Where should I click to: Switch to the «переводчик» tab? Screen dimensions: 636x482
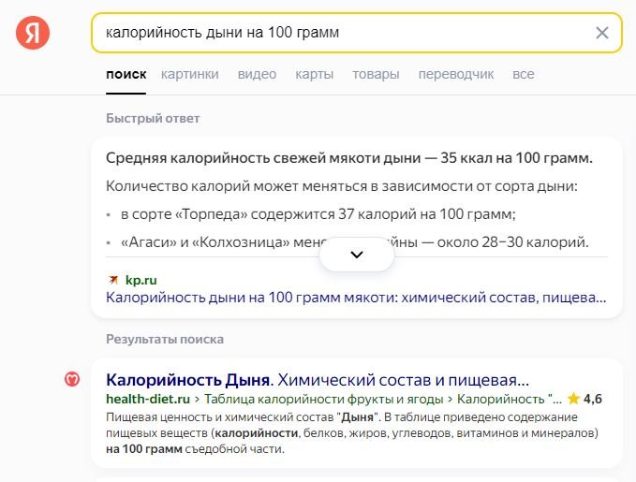[x=455, y=74]
